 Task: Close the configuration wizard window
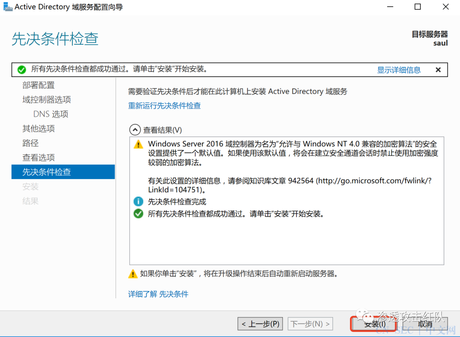coord(446,7)
